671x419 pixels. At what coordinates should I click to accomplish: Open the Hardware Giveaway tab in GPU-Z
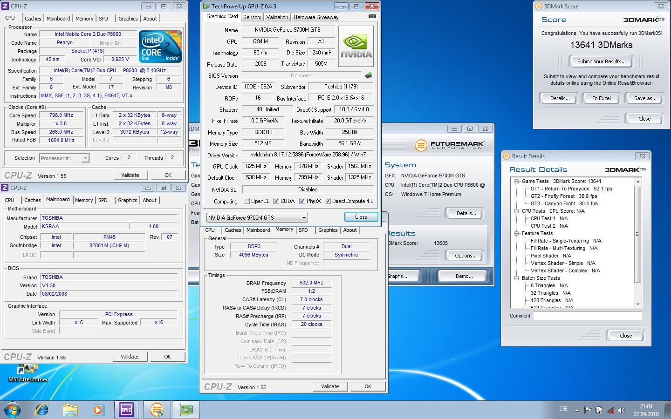316,17
